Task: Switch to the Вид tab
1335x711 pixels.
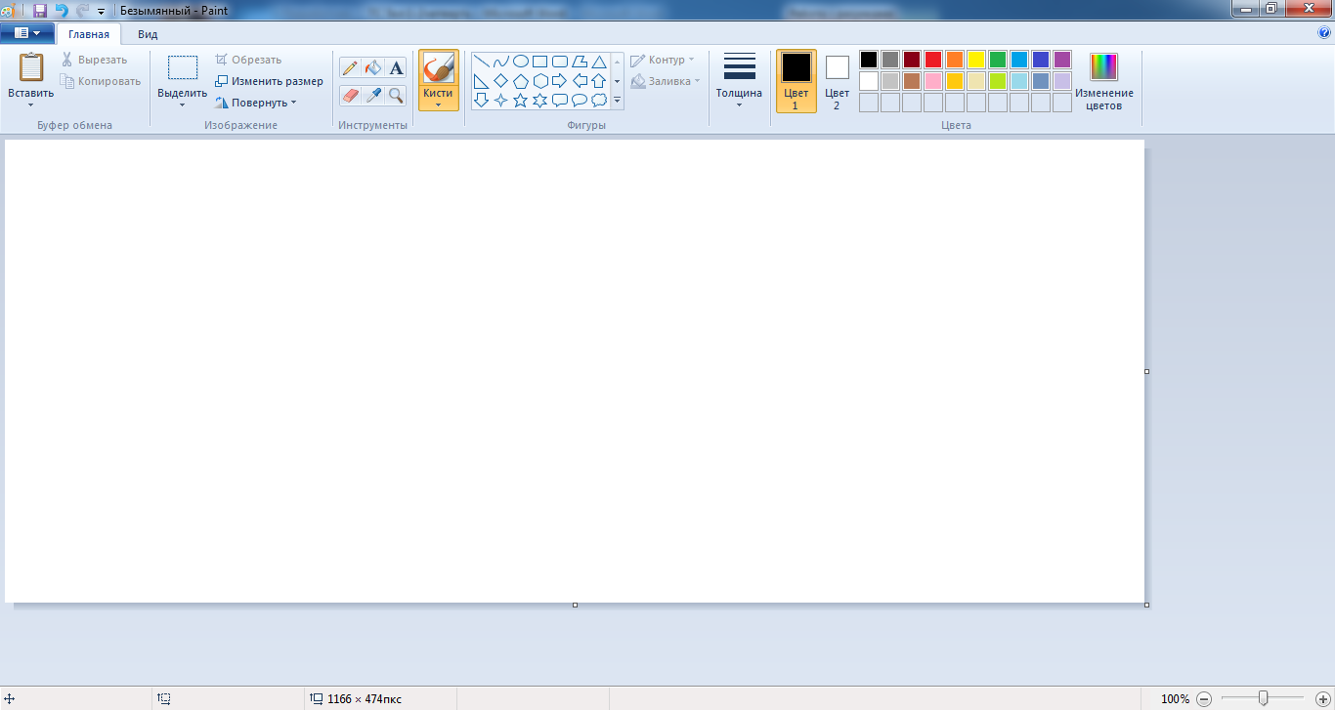Action: coord(148,34)
